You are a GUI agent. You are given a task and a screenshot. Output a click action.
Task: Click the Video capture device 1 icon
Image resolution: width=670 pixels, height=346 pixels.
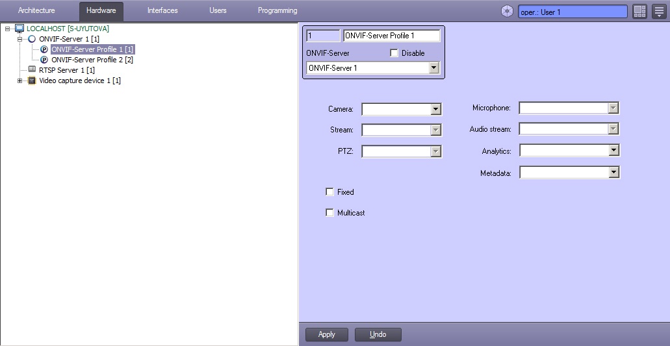coord(32,80)
